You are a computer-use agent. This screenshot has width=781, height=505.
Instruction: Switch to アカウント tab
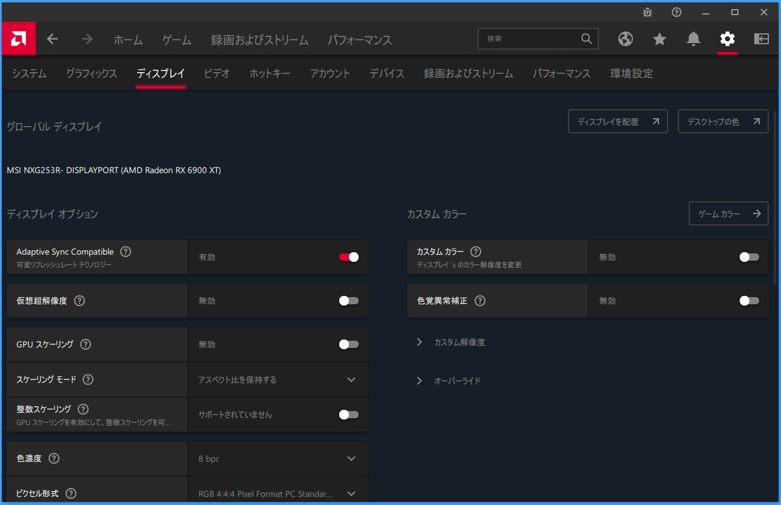tap(330, 73)
